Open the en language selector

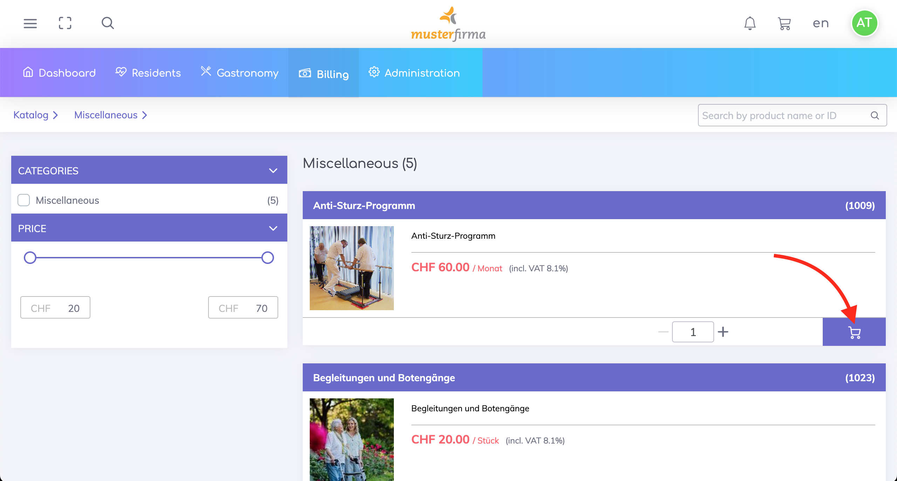point(821,23)
